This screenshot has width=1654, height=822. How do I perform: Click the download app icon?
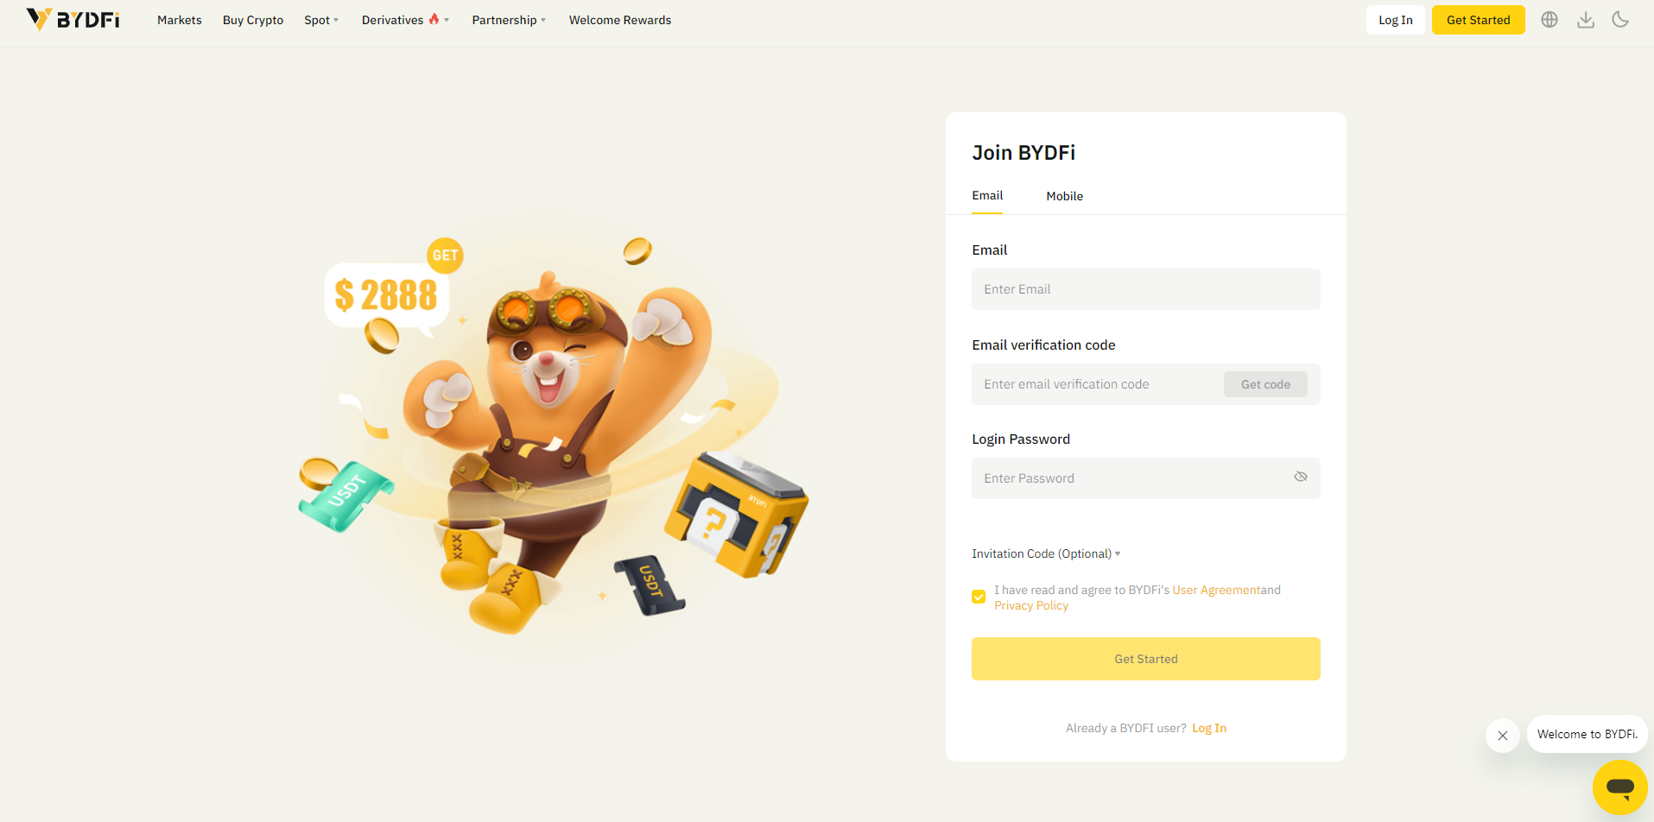(x=1586, y=20)
